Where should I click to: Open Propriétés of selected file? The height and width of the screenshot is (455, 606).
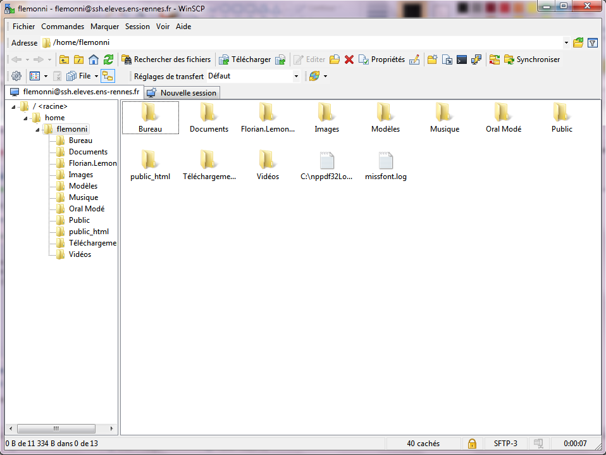[382, 59]
